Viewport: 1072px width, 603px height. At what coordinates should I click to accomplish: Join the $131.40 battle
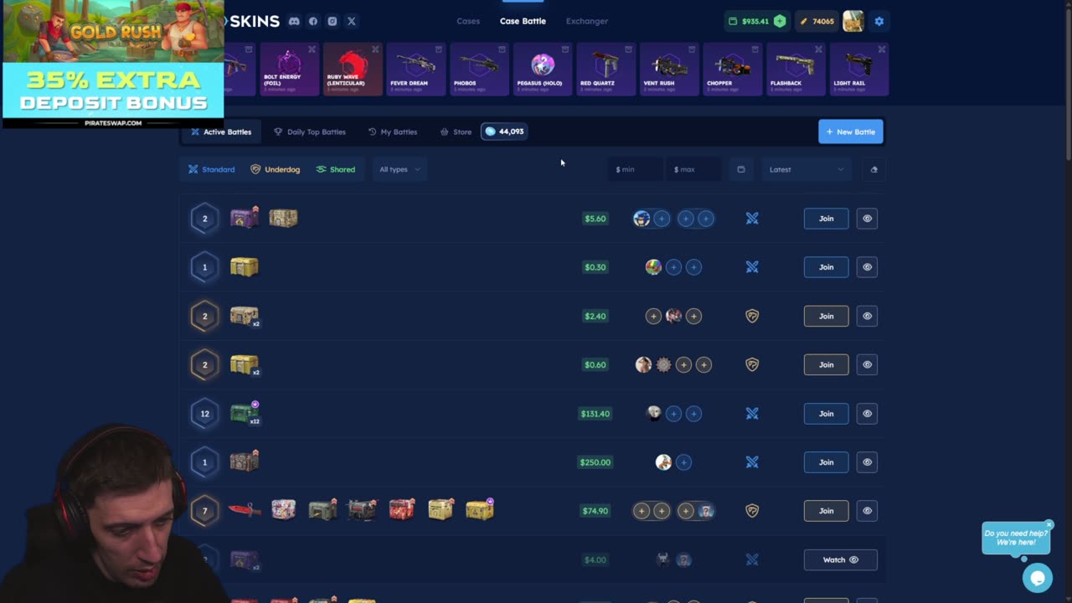[826, 413]
